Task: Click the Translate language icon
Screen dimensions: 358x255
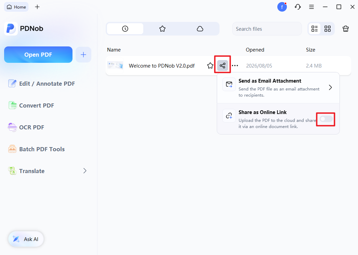Action: pos(12,171)
